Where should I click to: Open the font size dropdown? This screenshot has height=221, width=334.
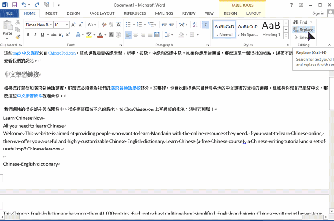coord(67,25)
